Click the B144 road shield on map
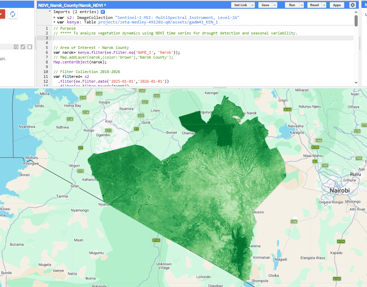367x287 pixels. point(156,240)
